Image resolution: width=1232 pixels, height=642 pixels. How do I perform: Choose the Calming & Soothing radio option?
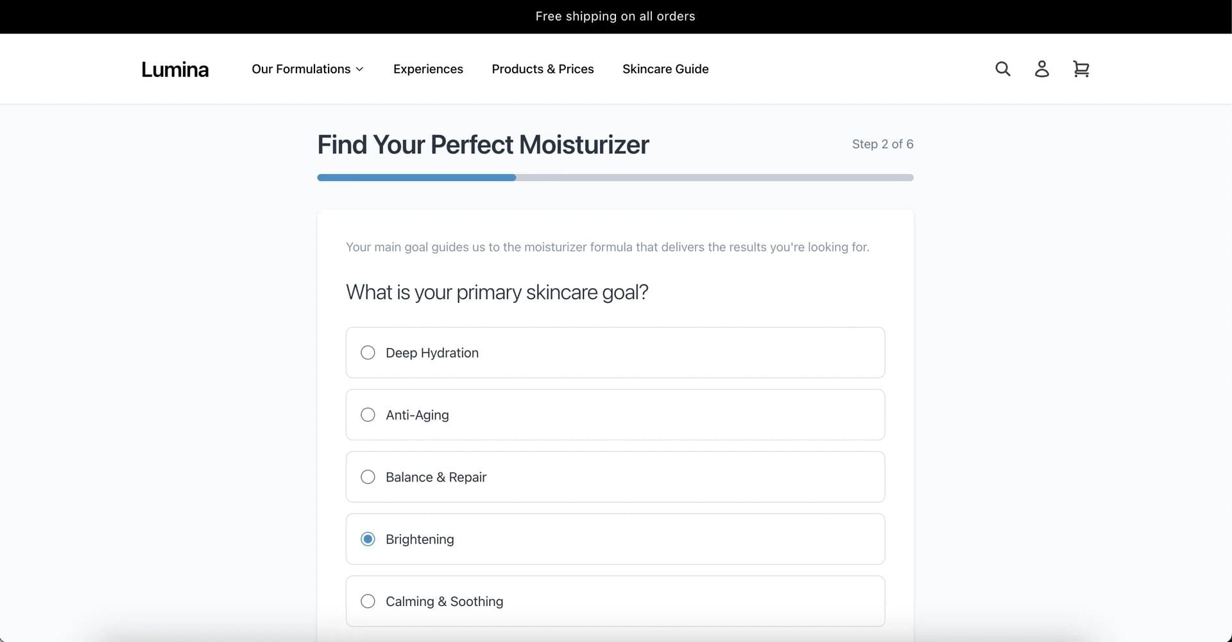pos(368,602)
